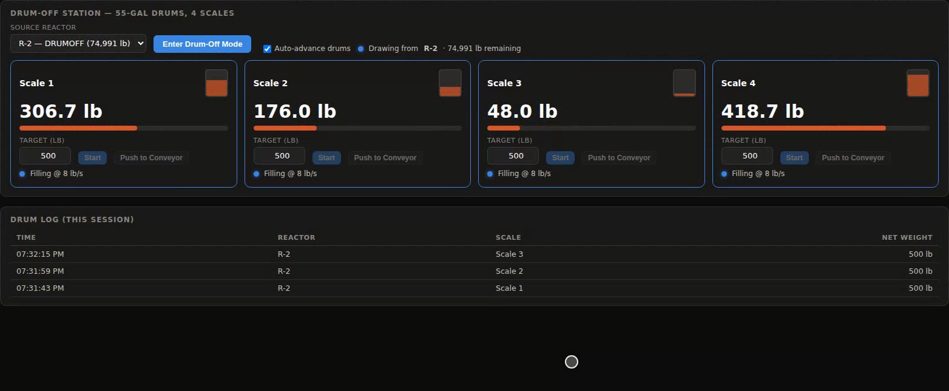This screenshot has height=391, width=949.
Task: Click Scale 2 fill progress bar
Action: click(x=357, y=128)
